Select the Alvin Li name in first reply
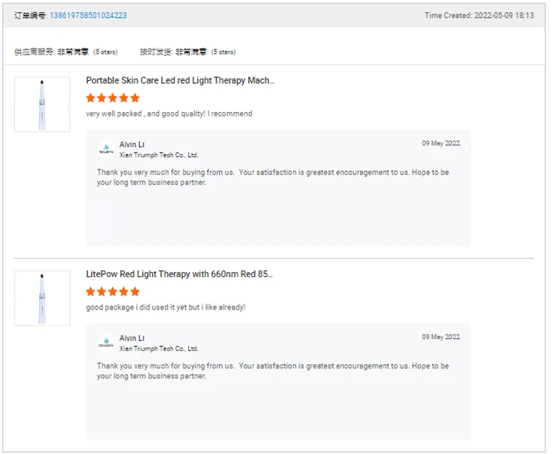This screenshot has height=454, width=552. tap(132, 144)
